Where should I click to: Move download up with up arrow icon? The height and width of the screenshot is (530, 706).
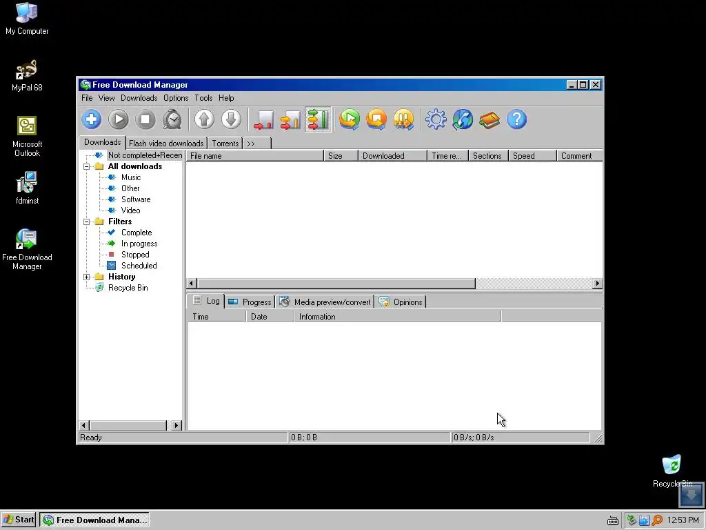[204, 119]
